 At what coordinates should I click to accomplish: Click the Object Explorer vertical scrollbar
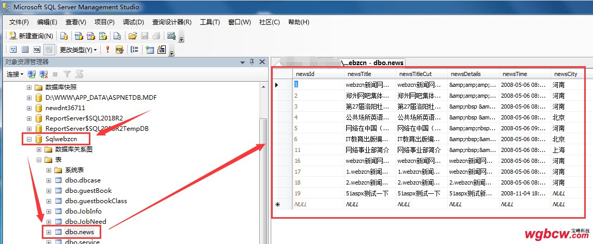tap(263, 163)
